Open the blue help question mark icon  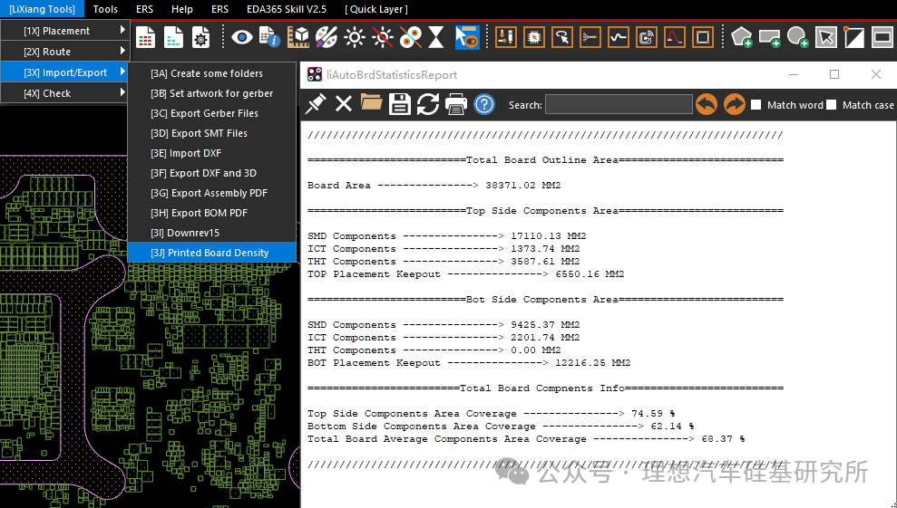[x=484, y=104]
